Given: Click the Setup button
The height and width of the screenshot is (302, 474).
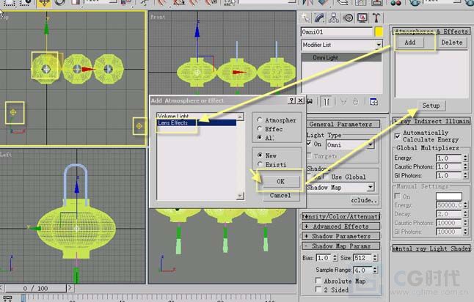Looking at the screenshot, I should [431, 106].
